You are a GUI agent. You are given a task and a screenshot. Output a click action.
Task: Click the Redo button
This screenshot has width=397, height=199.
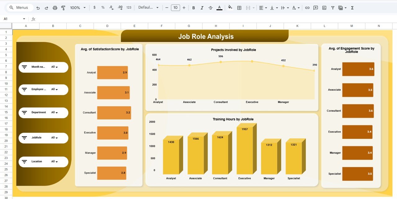pos(46,7)
